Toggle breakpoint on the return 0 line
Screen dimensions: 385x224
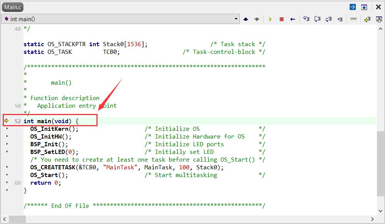click(x=7, y=182)
